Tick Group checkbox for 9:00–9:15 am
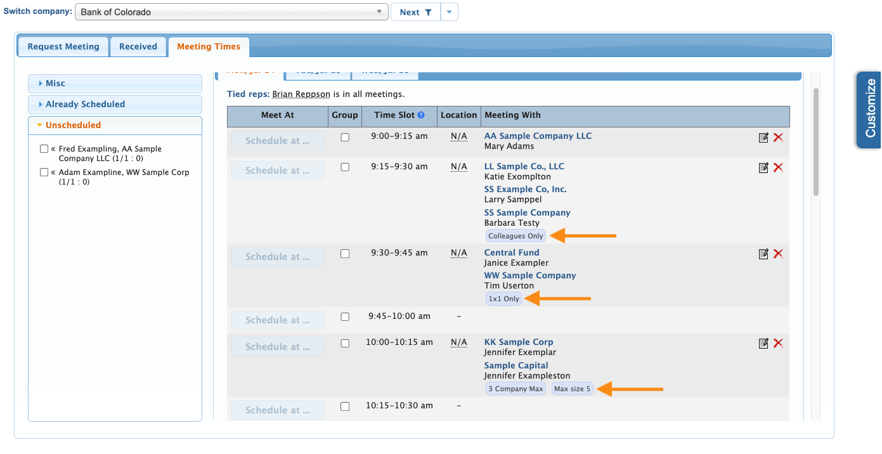The width and height of the screenshot is (882, 454). 345,138
